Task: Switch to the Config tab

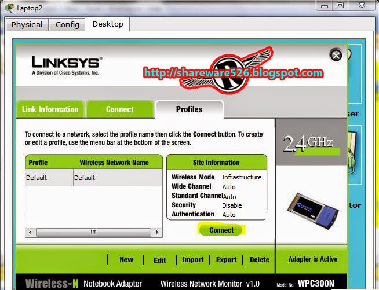Action: point(67,25)
